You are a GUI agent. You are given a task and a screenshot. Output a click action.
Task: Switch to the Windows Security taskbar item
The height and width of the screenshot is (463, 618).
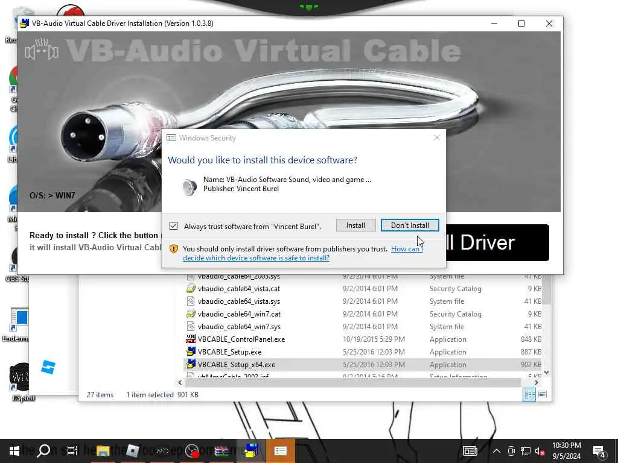point(280,450)
